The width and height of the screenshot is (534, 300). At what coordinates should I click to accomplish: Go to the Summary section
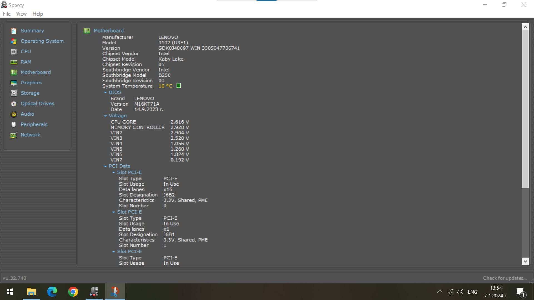33,31
